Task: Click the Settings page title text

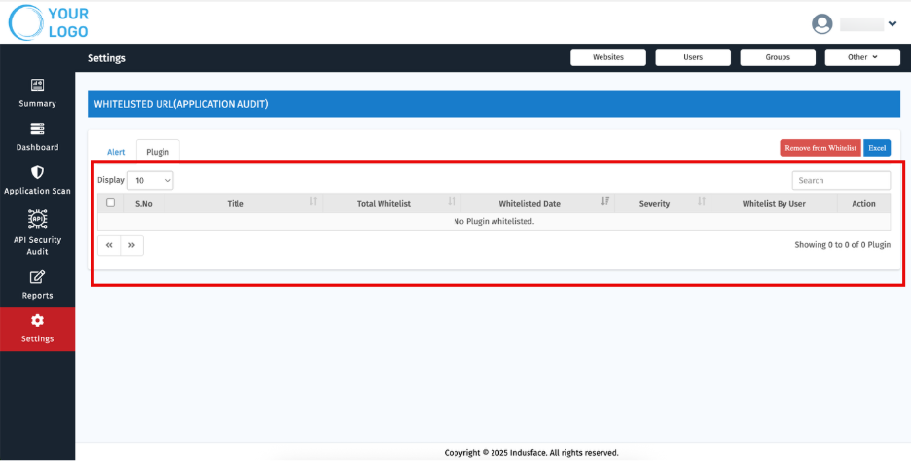Action: (x=106, y=58)
